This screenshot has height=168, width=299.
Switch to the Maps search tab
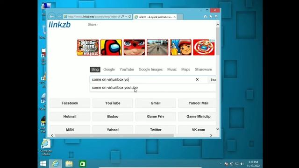[185, 70]
